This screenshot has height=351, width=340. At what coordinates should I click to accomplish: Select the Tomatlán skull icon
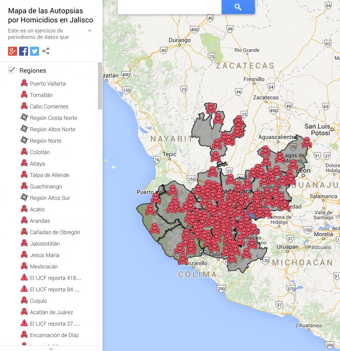(x=24, y=95)
